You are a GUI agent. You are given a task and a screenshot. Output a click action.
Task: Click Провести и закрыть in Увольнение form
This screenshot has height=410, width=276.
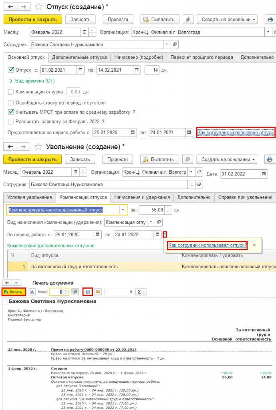pos(32,159)
